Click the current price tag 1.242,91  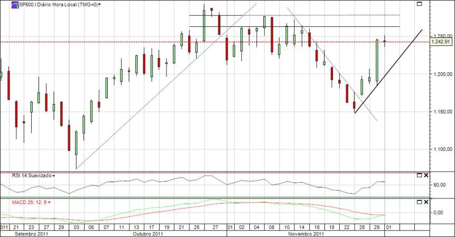[441, 42]
